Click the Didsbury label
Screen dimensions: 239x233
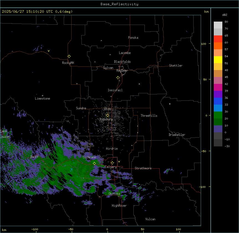106,119
